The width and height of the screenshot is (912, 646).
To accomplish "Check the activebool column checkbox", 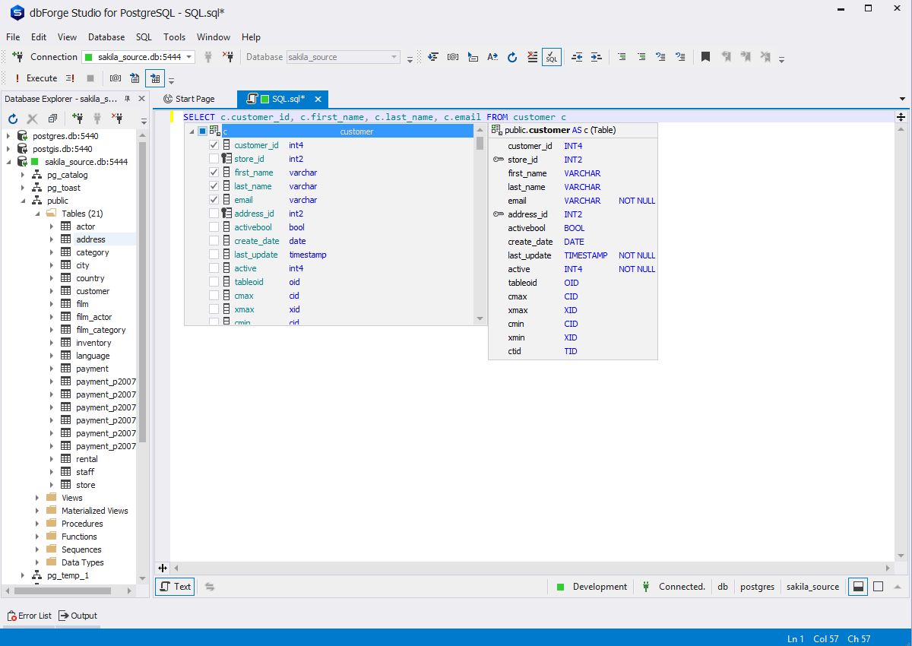I will (x=214, y=227).
